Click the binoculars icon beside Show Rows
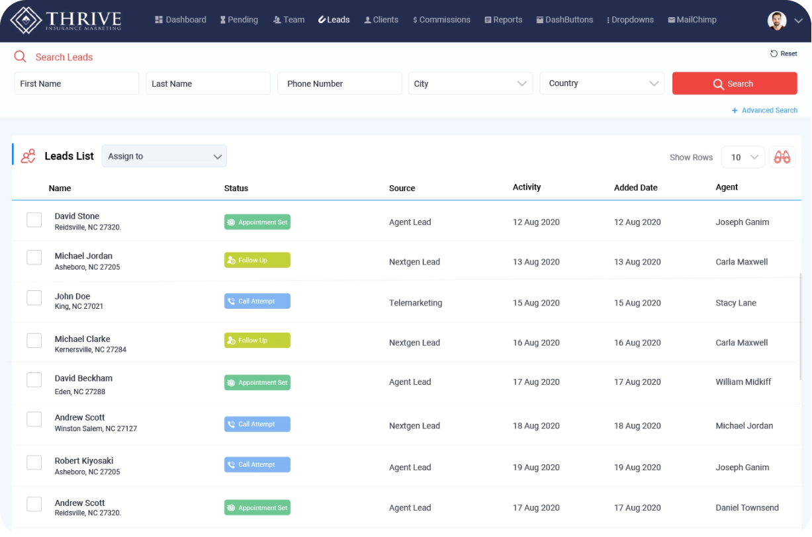This screenshot has height=537, width=812. 782,157
